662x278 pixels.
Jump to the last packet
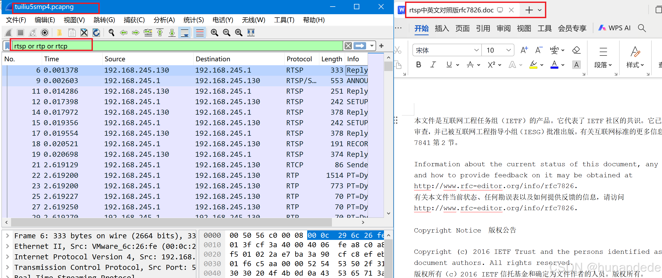click(x=172, y=33)
